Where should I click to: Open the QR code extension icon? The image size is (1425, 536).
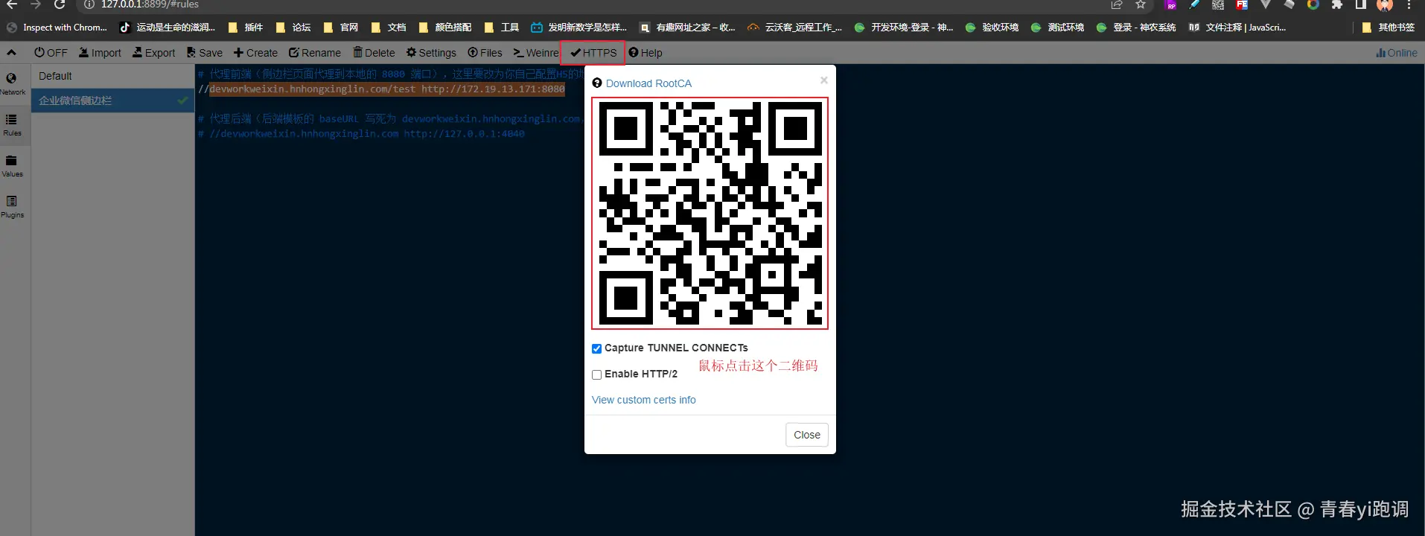click(x=1218, y=4)
